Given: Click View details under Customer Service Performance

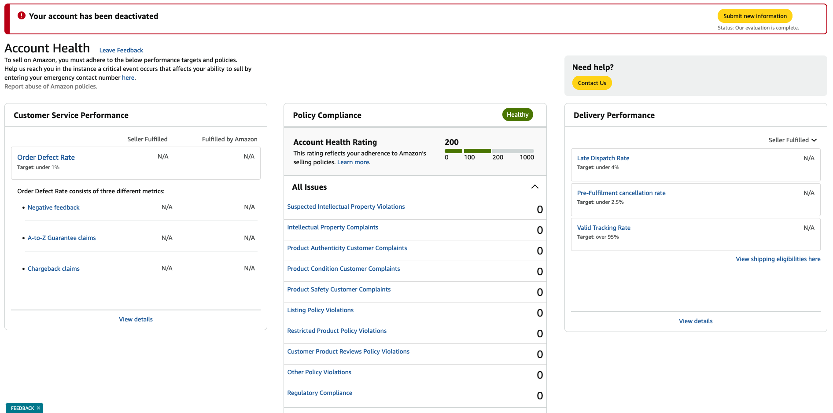Looking at the screenshot, I should (x=136, y=319).
